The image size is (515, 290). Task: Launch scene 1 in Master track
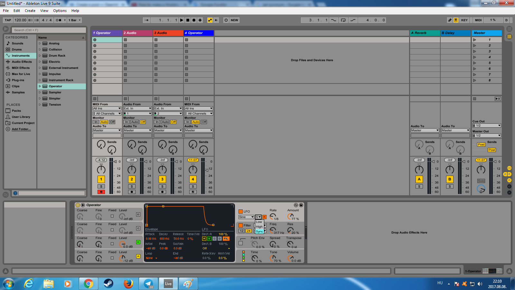coord(474,40)
